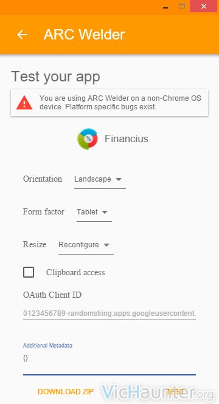Launch the app with TEST button
This screenshot has height=404, width=219.
175,392
